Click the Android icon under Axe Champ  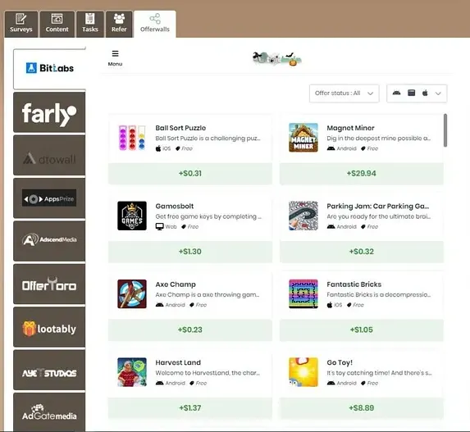(x=159, y=305)
